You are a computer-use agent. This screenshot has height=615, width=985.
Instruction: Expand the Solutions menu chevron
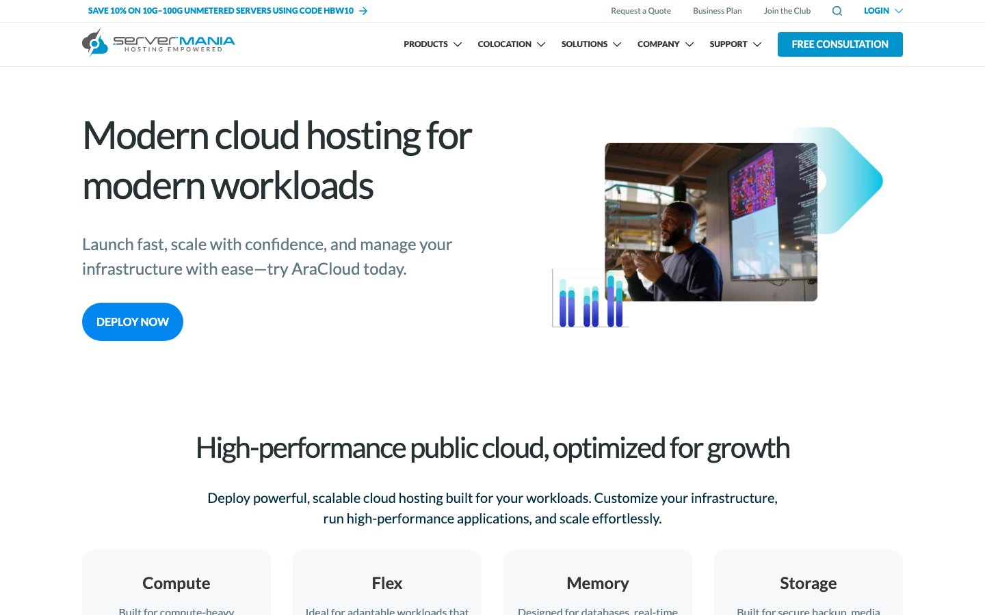(x=617, y=44)
